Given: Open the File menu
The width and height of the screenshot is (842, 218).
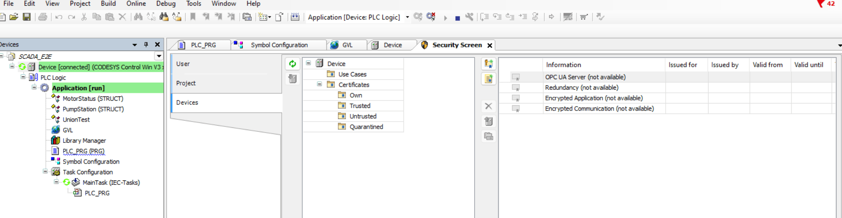Looking at the screenshot, I should 8,4.
